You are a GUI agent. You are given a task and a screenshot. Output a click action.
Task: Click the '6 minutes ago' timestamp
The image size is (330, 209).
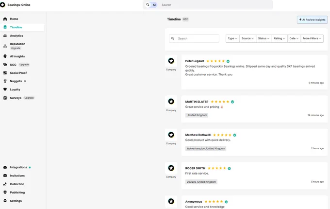click(x=316, y=83)
